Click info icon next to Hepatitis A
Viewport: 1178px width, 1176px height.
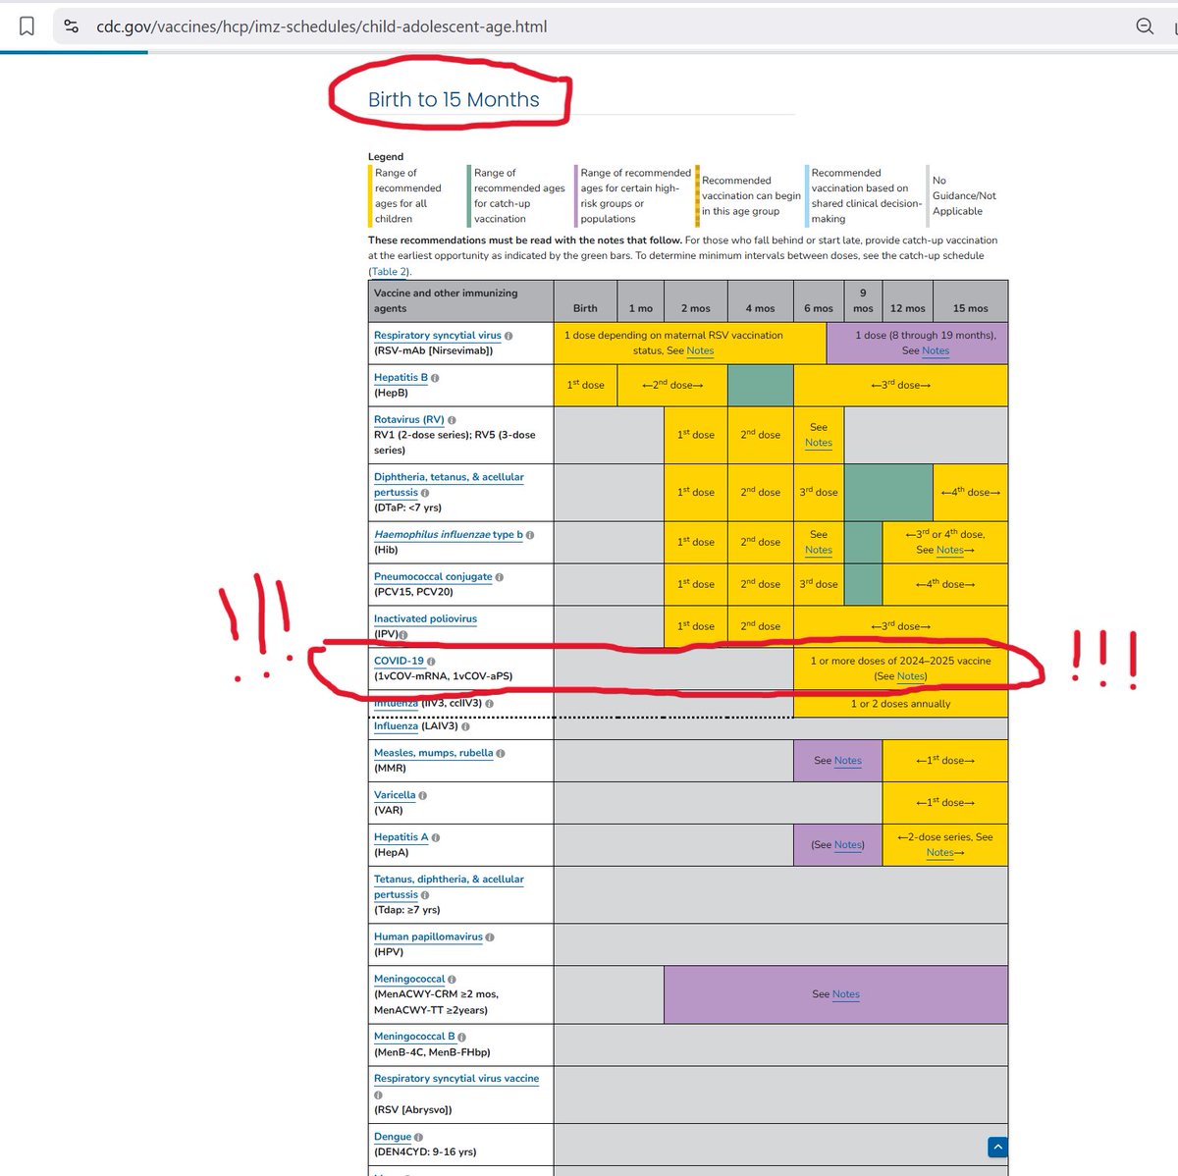point(436,838)
